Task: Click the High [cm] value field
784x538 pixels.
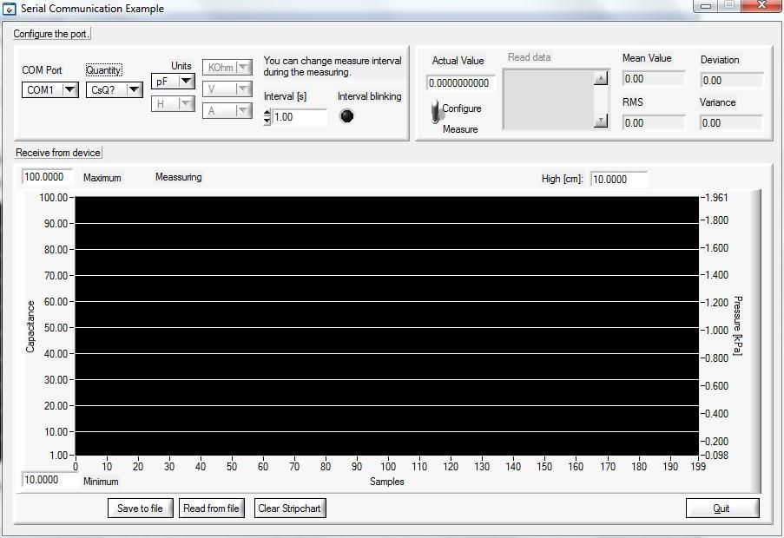Action: tap(618, 180)
